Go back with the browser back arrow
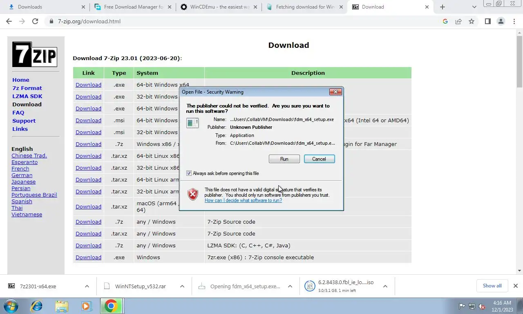Image resolution: width=523 pixels, height=314 pixels. (x=9, y=21)
